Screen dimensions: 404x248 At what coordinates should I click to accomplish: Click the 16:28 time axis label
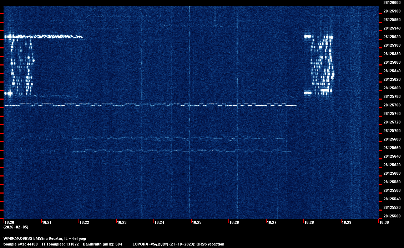309,223
